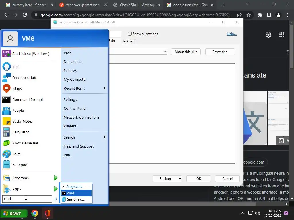This screenshot has width=294, height=220.
Task: Click the Chrome icon in the taskbar
Action: pyautogui.click(x=35, y=213)
